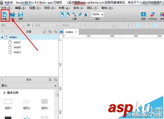Image resolution: width=164 pixels, height=119 pixels.
Task: Align text left
Action: [x=133, y=25]
